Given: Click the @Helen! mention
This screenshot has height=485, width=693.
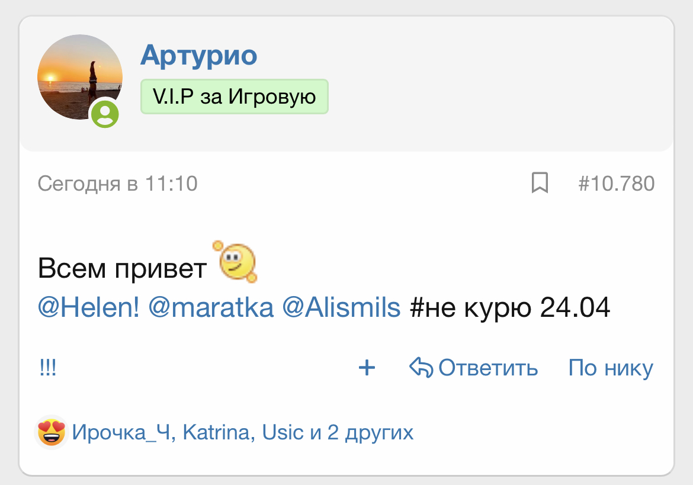Looking at the screenshot, I should point(89,308).
